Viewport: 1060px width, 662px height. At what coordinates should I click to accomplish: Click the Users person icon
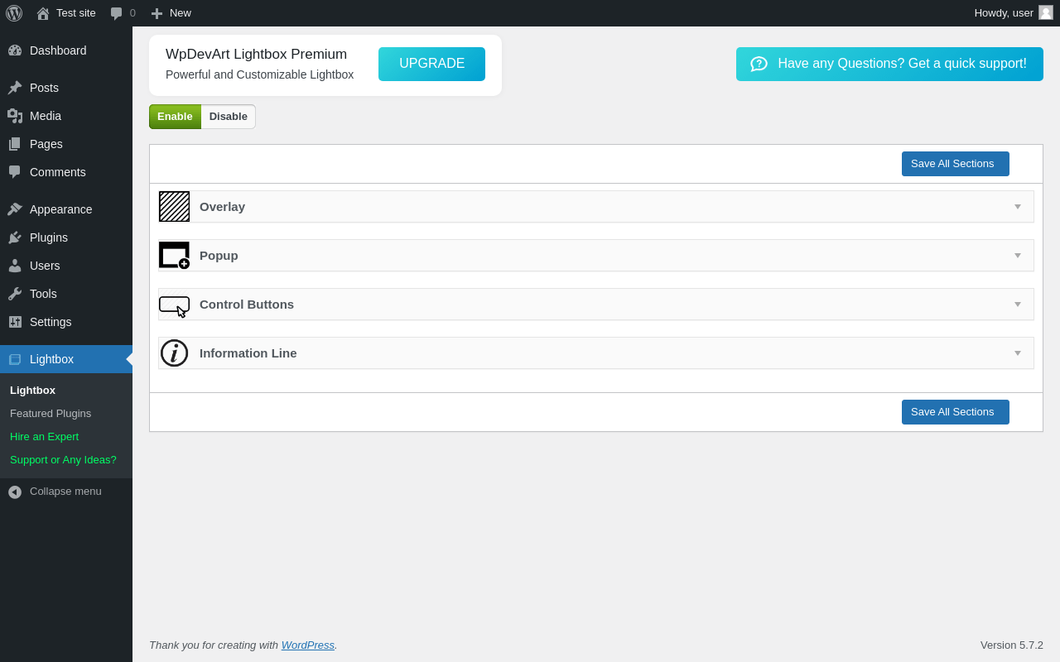[15, 266]
